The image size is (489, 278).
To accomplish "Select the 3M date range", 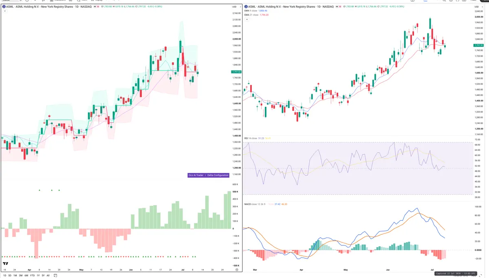I will pyautogui.click(x=21, y=276).
